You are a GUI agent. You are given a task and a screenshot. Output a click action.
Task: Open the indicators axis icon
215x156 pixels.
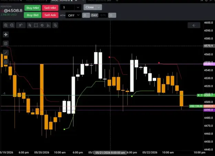pyautogui.click(x=48, y=25)
